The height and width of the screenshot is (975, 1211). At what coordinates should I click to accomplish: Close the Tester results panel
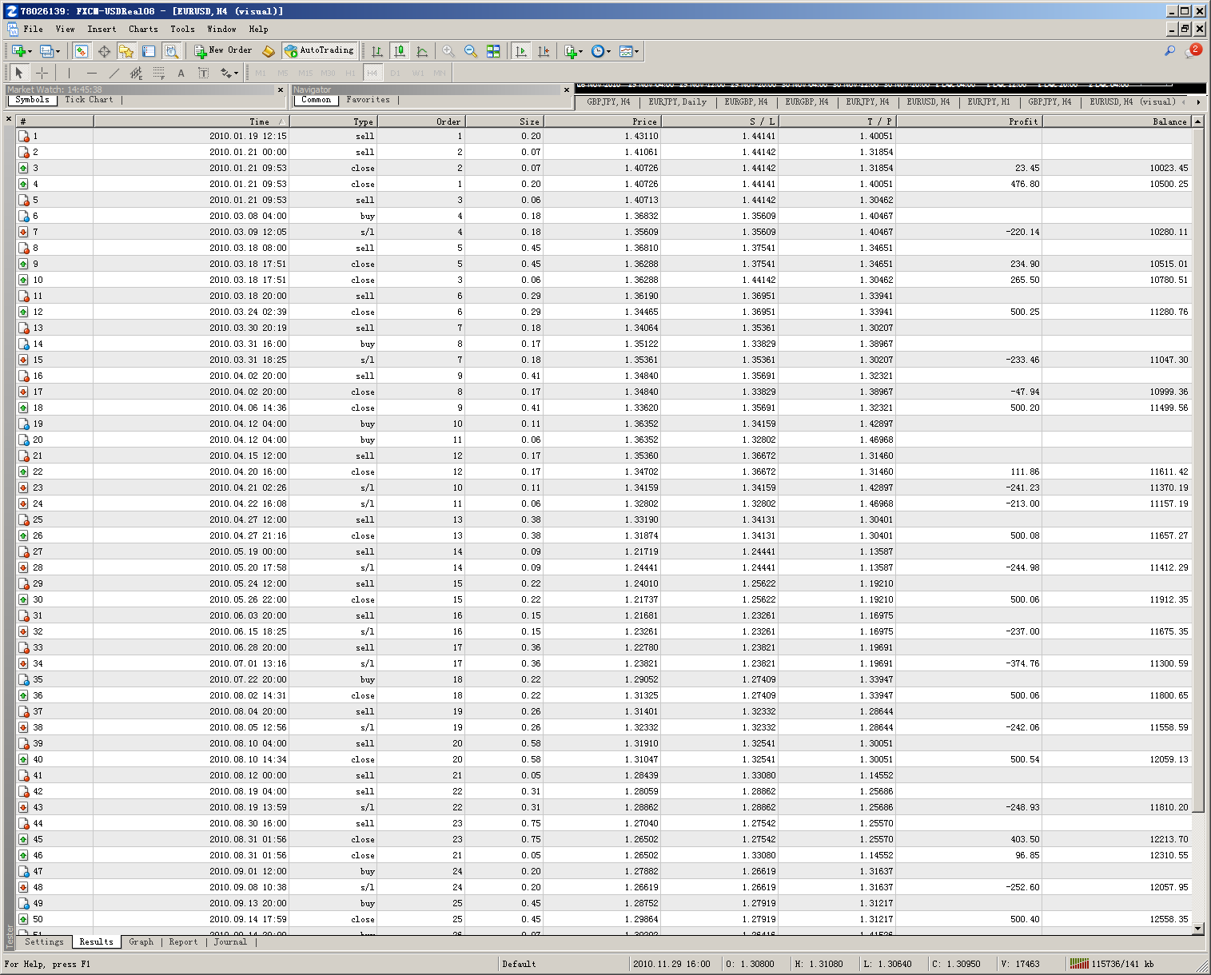[9, 119]
